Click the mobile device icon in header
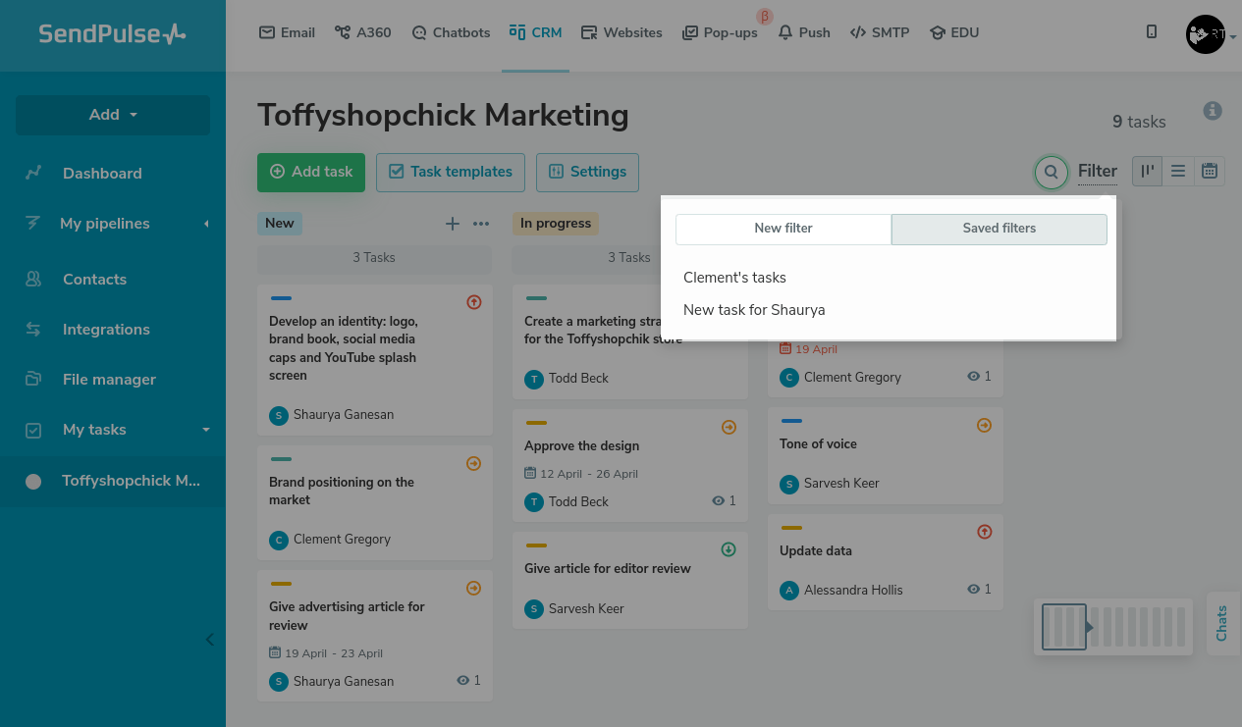Image resolution: width=1242 pixels, height=727 pixels. [x=1152, y=32]
